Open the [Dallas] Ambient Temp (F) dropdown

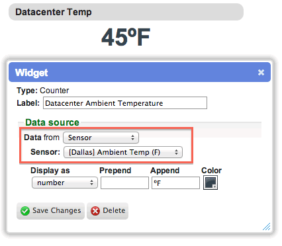click(x=123, y=152)
